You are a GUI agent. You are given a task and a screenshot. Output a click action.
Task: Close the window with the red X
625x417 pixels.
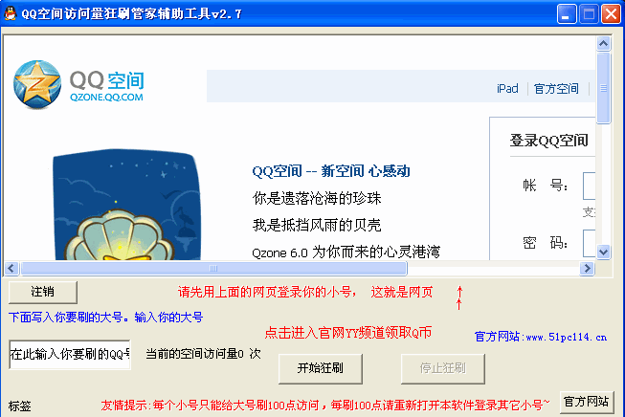point(611,14)
